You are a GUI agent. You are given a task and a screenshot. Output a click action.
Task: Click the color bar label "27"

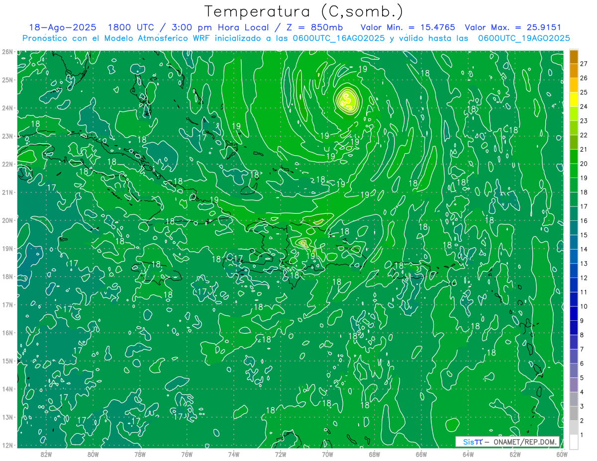584,63
